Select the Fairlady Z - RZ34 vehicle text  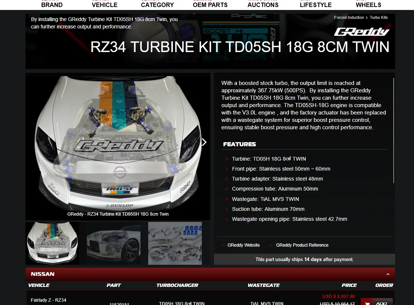(48, 300)
